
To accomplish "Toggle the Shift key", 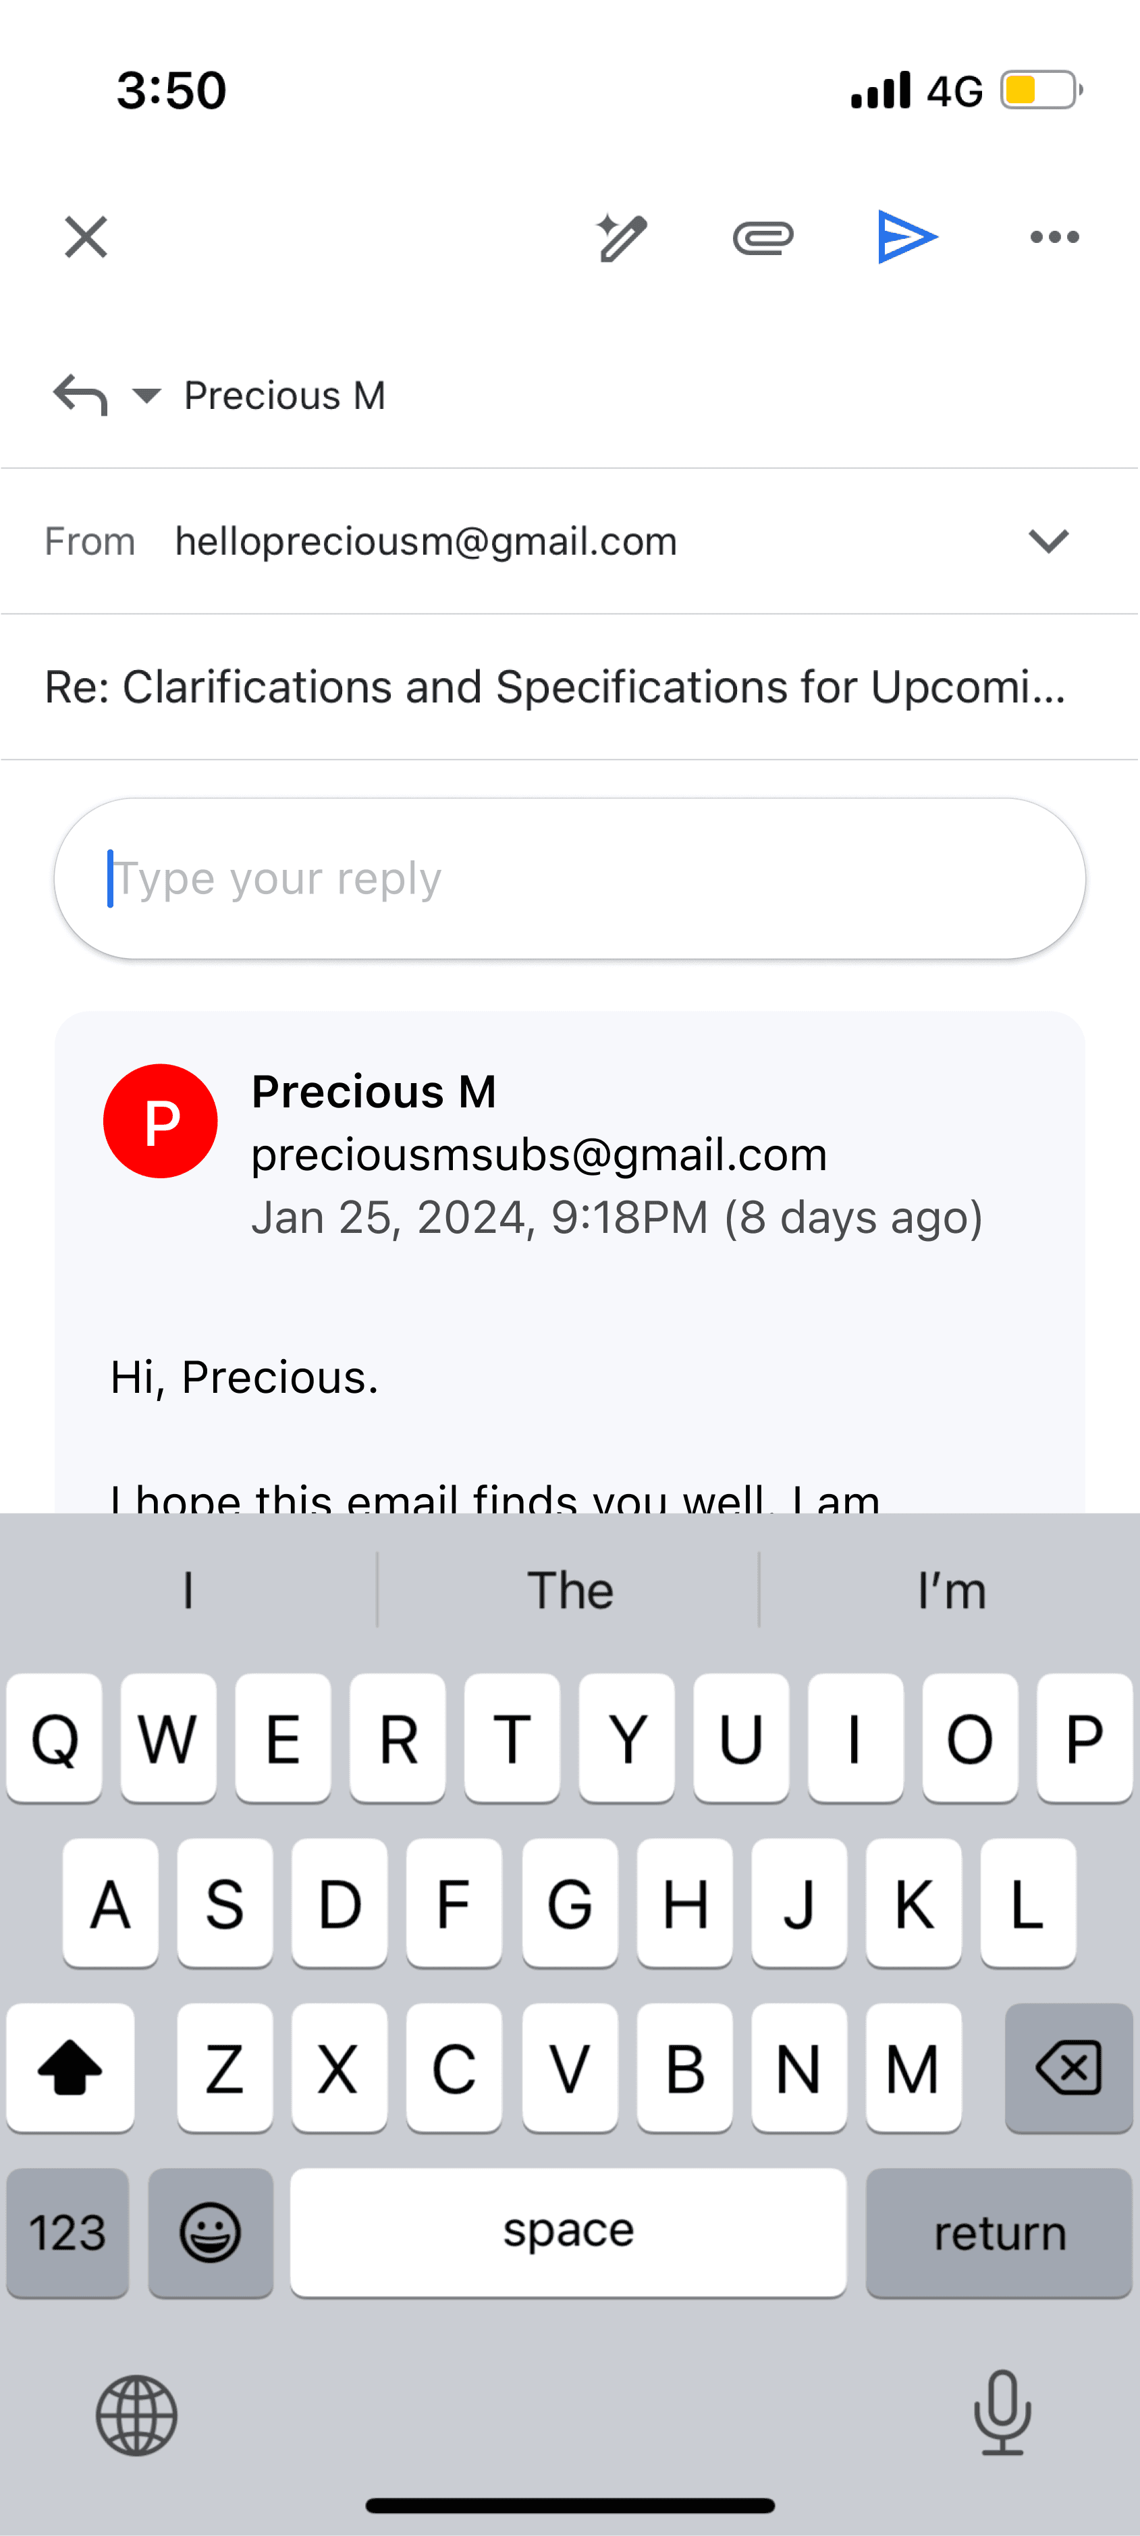I will [x=70, y=2068].
